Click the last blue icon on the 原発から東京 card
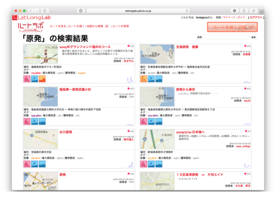 click(x=159, y=121)
